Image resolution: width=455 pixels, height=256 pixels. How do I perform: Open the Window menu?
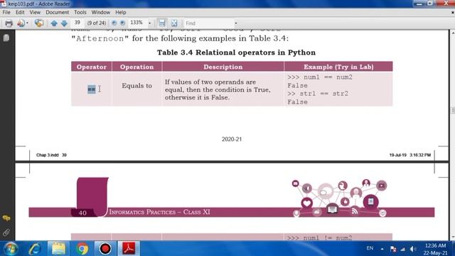point(101,12)
